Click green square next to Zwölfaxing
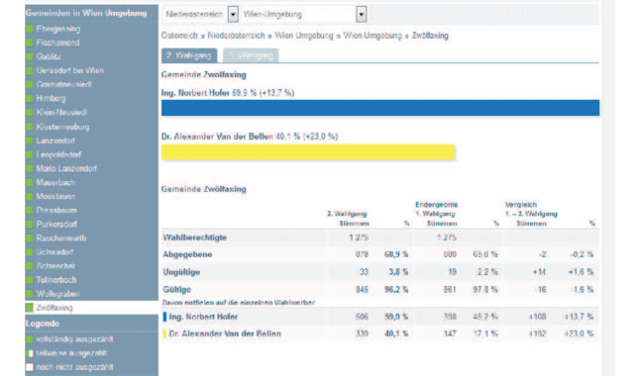 (29, 308)
